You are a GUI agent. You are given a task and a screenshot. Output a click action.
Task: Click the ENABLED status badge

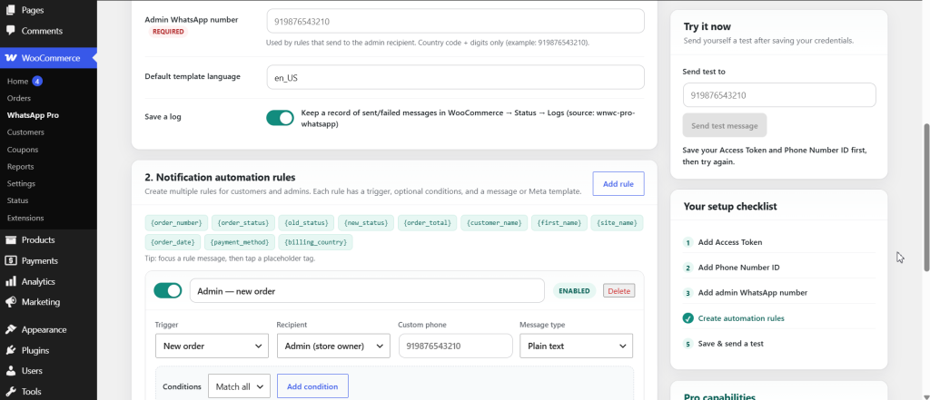pyautogui.click(x=574, y=291)
